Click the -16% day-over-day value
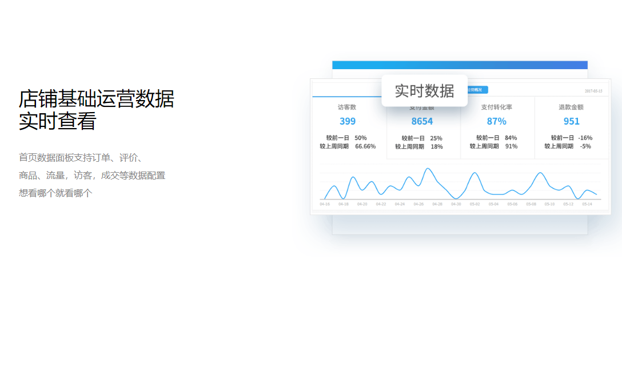The image size is (622, 374). [585, 138]
